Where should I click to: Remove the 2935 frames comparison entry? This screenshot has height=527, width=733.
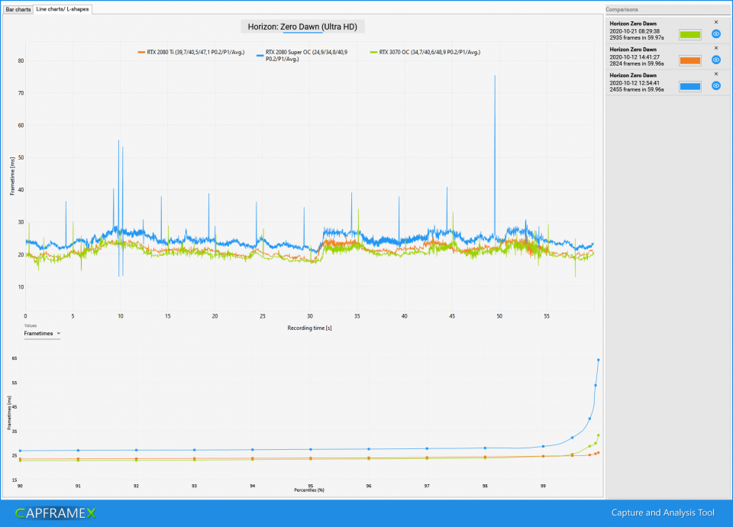715,22
